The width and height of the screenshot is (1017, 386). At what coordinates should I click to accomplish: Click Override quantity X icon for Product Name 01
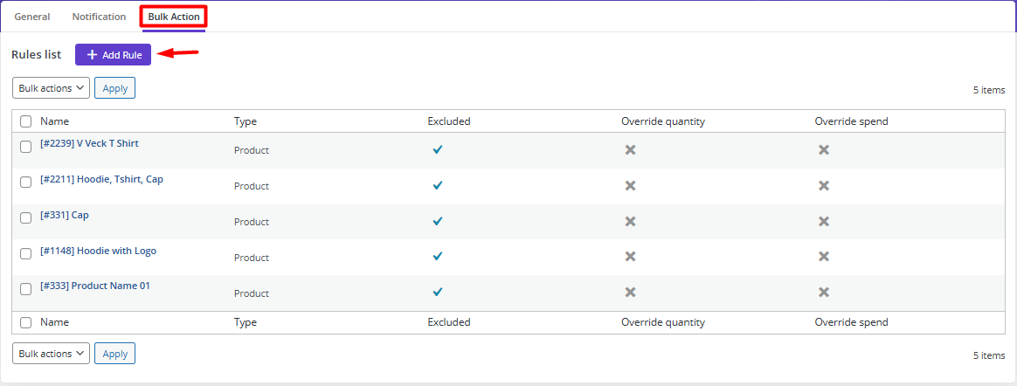coord(630,292)
